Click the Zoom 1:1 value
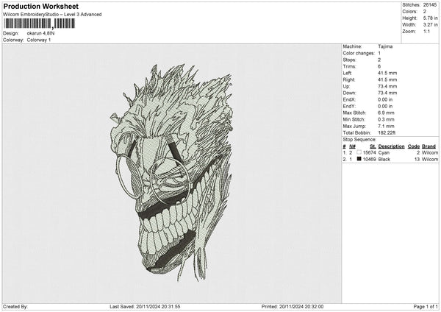Screen dimensions: 441x312 tap(427, 32)
